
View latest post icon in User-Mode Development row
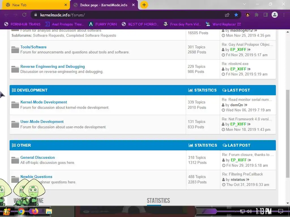pos(249,124)
